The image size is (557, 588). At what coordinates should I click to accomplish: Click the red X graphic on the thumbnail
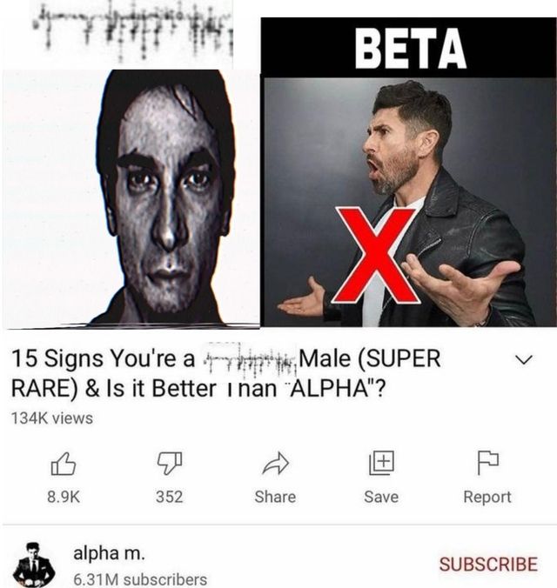pyautogui.click(x=376, y=255)
